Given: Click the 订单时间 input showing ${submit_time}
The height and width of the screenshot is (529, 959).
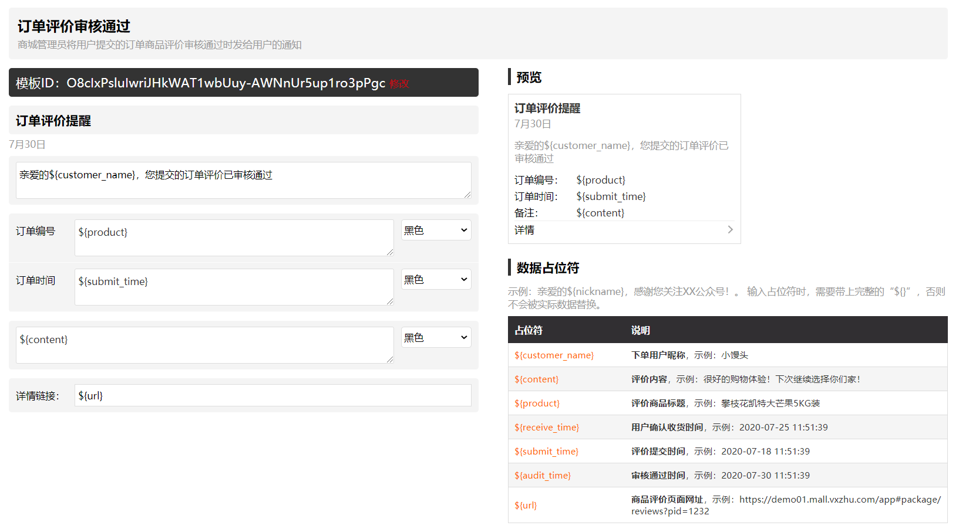Looking at the screenshot, I should click(234, 287).
